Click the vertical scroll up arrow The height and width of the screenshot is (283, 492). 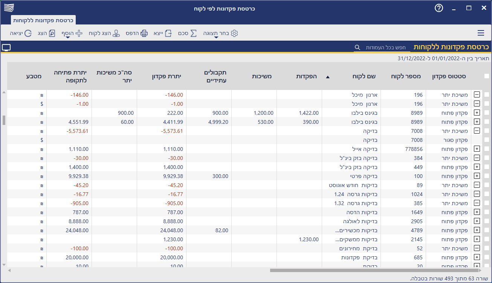click(x=4, y=93)
